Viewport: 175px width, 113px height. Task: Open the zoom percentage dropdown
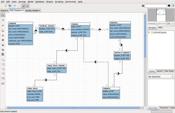(x=173, y=24)
